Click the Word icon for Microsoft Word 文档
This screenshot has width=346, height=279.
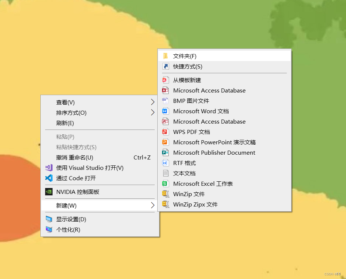[165, 111]
